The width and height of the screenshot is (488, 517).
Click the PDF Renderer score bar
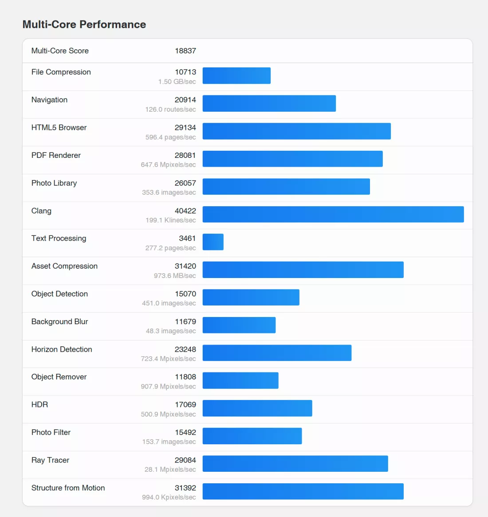coord(292,159)
